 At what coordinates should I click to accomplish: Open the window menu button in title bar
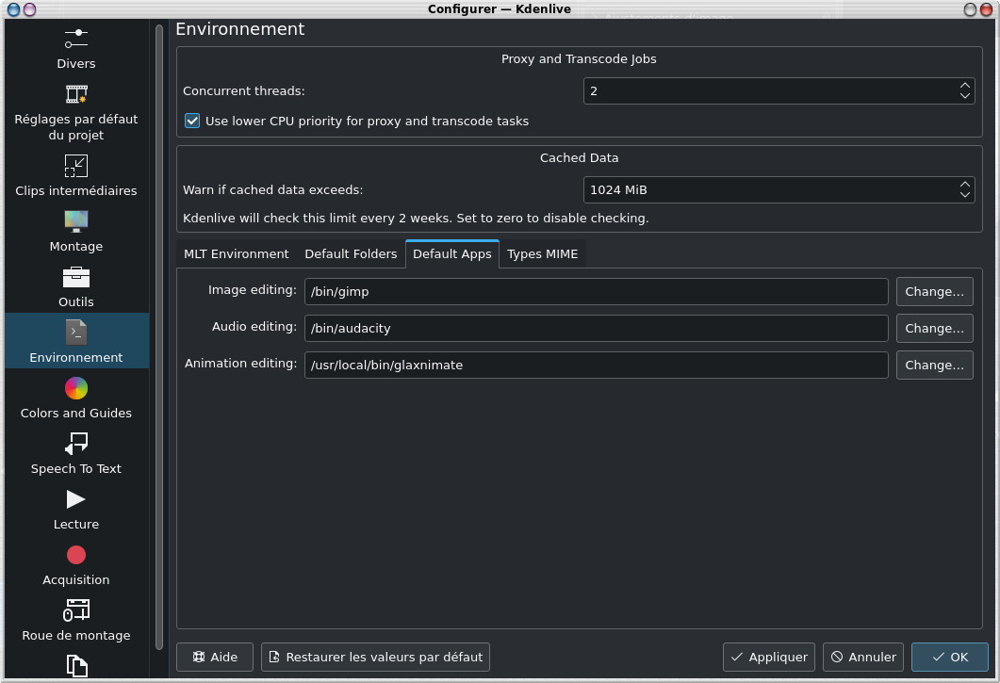[13, 8]
